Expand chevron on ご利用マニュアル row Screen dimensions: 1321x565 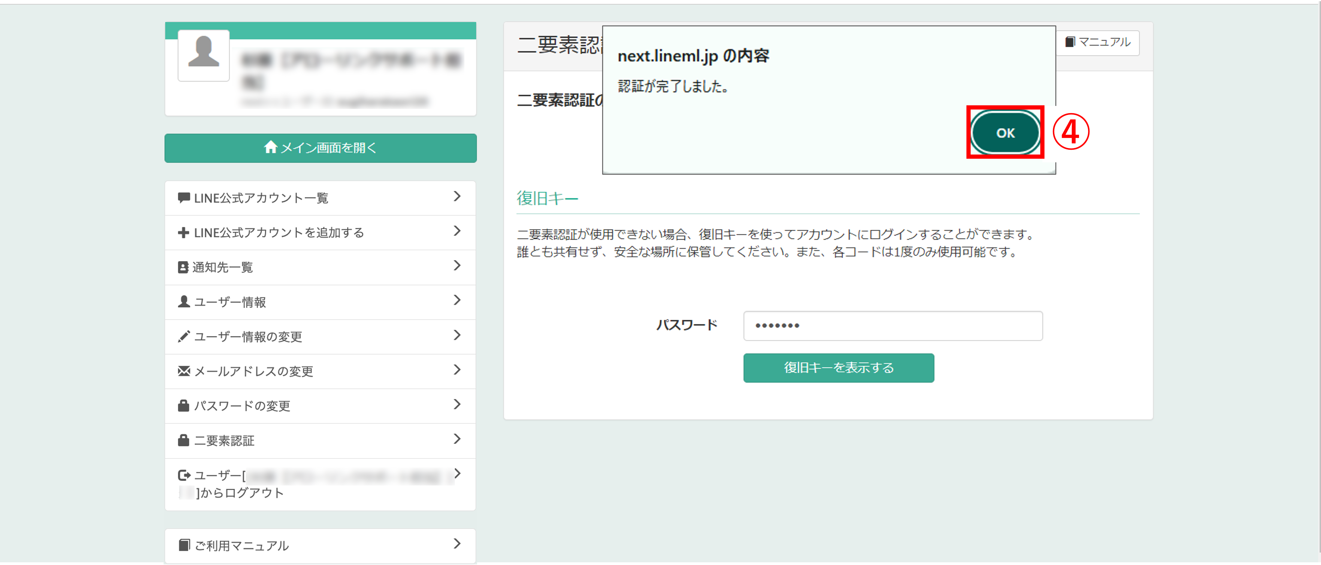(457, 543)
